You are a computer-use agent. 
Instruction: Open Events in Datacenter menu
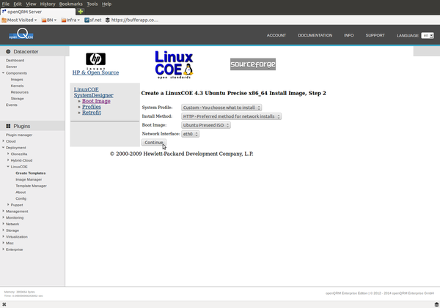[12, 105]
